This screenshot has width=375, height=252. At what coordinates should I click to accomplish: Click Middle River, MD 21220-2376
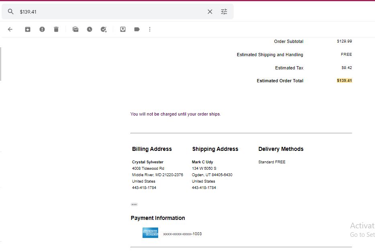[x=158, y=175]
